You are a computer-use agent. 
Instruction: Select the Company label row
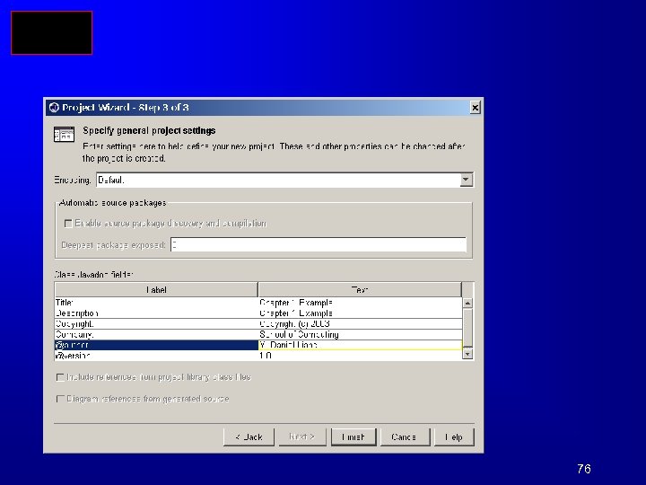coord(156,334)
